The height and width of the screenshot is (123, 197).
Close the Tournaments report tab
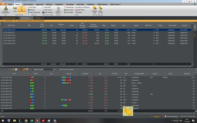point(32,18)
